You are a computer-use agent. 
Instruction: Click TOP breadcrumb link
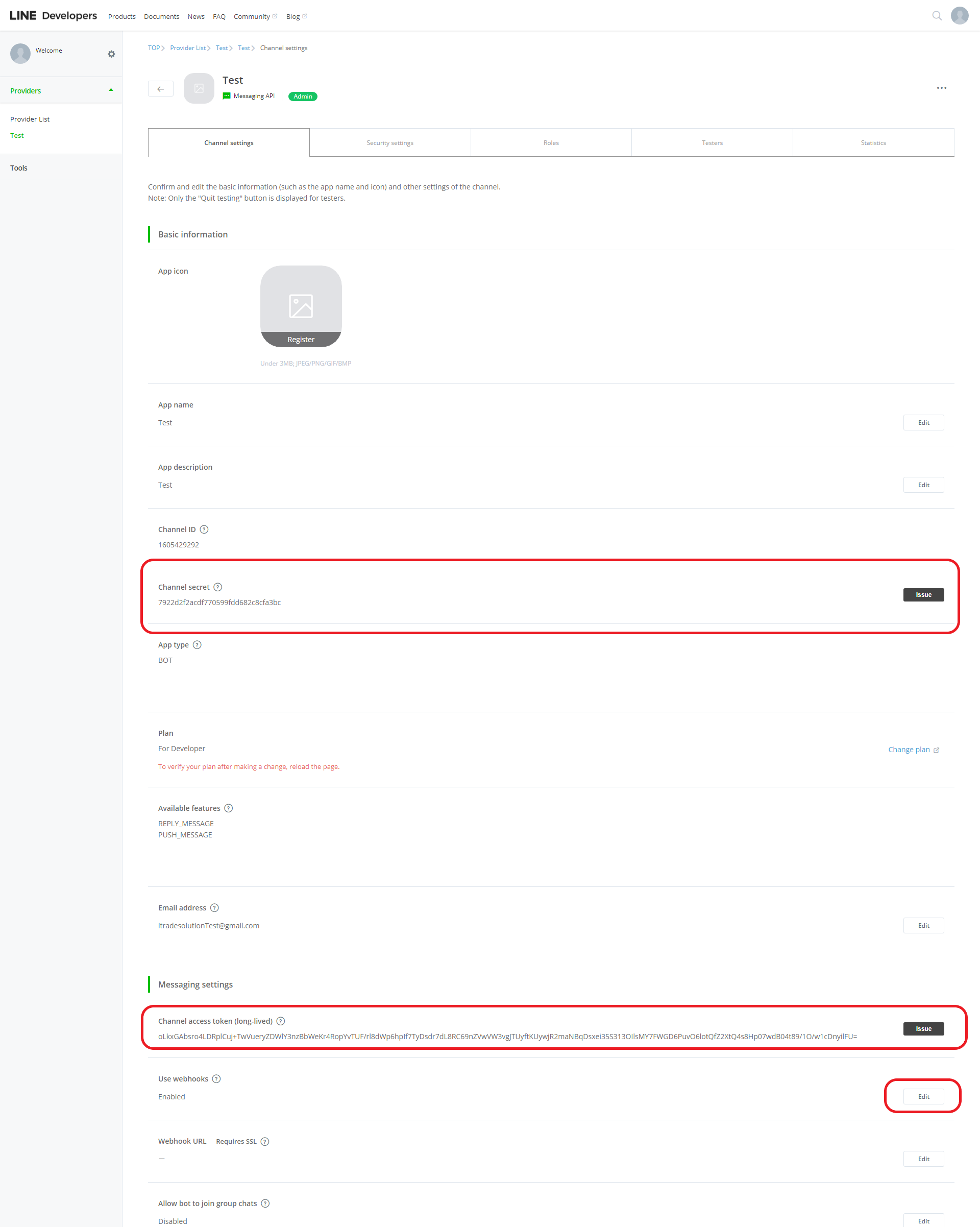pos(154,48)
